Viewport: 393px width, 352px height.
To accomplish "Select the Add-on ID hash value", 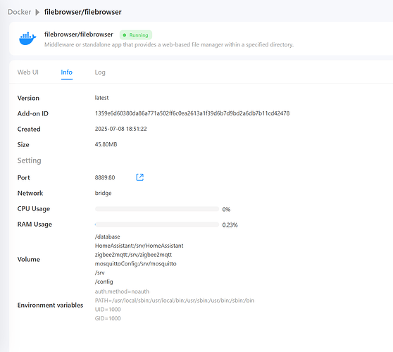I will [192, 113].
